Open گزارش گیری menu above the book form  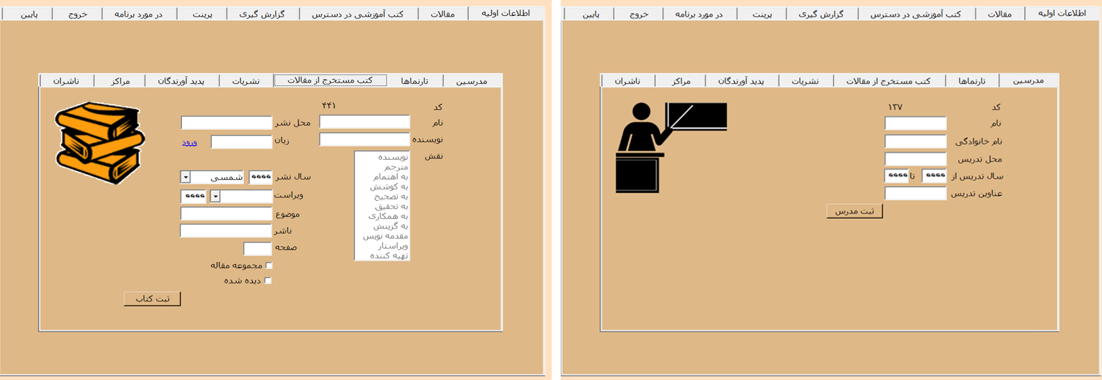(262, 14)
